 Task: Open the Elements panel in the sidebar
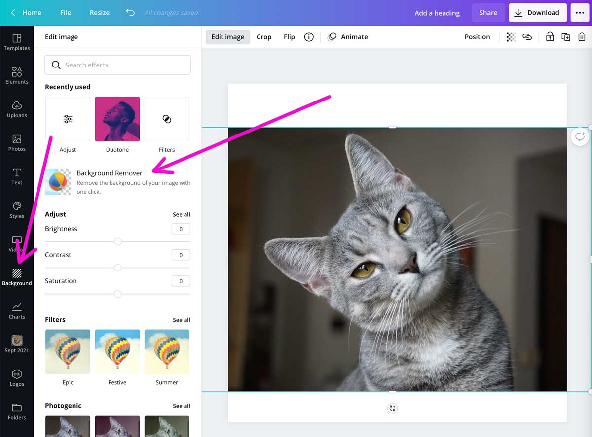(17, 75)
